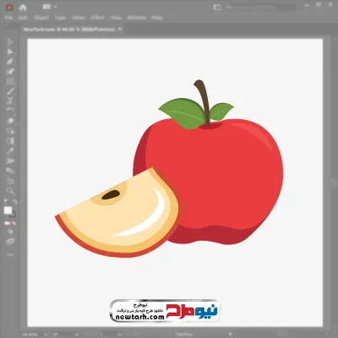Select the Direct Selection tool

coord(10,52)
